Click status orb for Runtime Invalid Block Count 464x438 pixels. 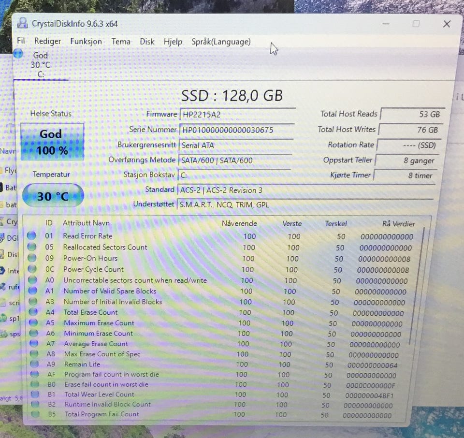click(35, 404)
